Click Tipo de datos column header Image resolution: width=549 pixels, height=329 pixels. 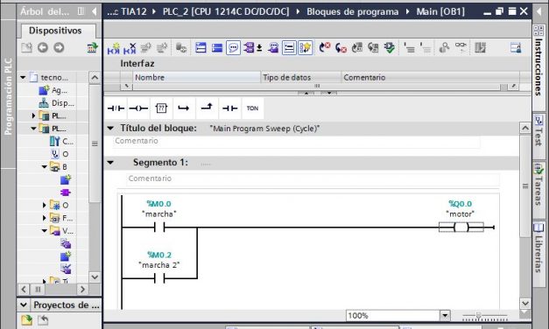click(x=300, y=77)
